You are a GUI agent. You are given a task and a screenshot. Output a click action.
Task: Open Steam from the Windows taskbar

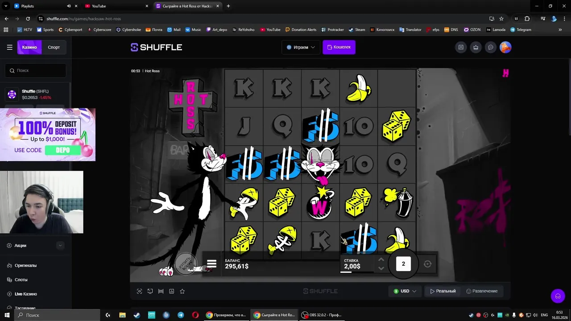coord(137,315)
